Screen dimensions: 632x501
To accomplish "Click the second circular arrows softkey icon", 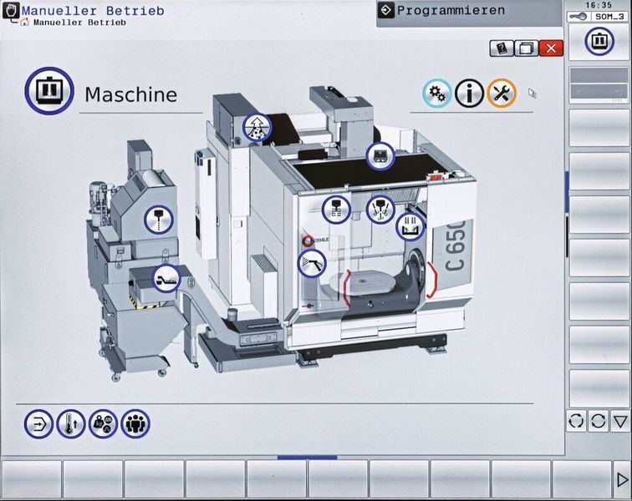I will click(599, 422).
